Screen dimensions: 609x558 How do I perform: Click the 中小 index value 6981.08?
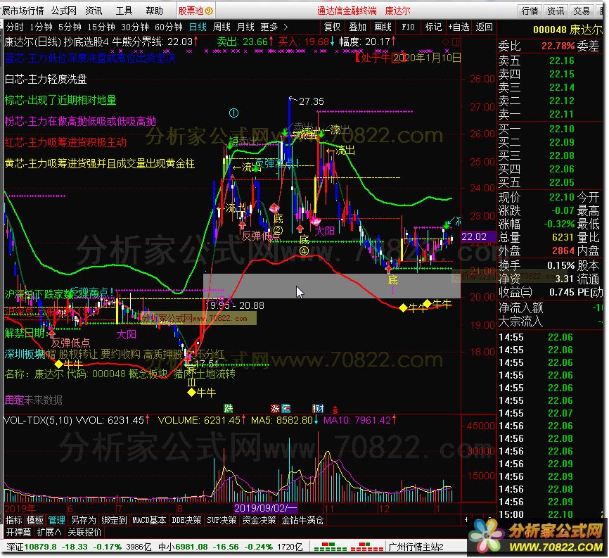[x=191, y=547]
